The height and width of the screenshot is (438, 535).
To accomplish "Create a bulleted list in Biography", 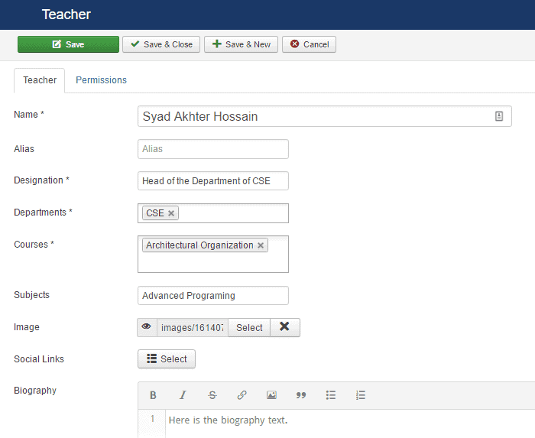I will coord(331,395).
